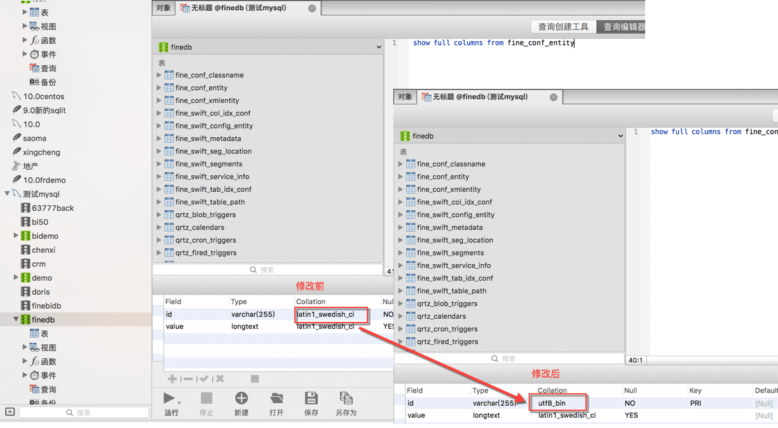Expand 函数 under finedb in sidebar
Screen dimensions: 778x428
coord(25,362)
